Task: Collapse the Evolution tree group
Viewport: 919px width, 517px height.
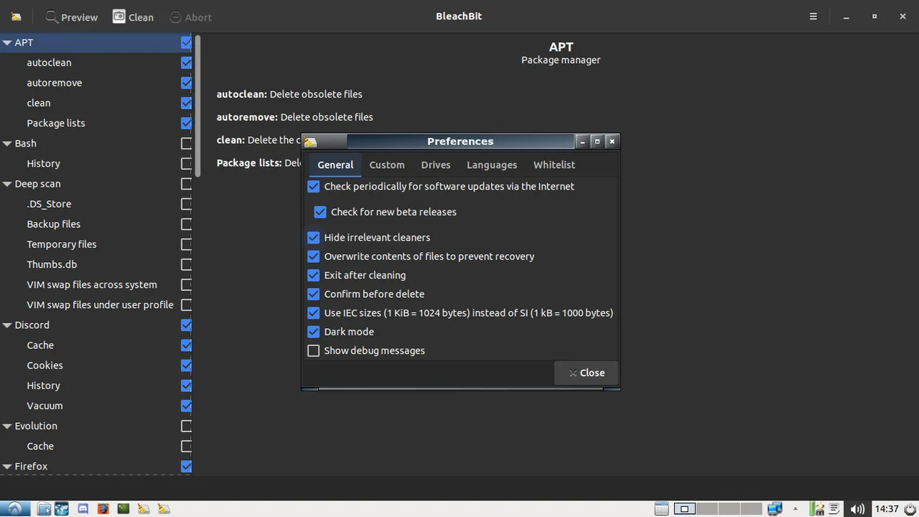Action: 6,426
